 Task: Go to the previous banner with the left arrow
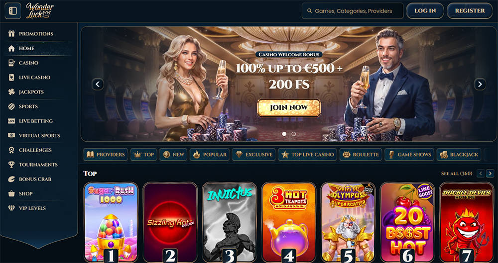coord(98,85)
